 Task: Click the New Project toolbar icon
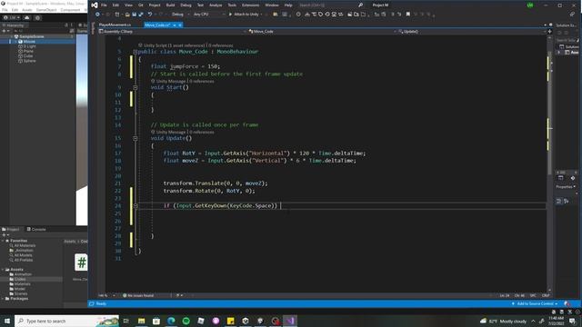click(x=117, y=15)
